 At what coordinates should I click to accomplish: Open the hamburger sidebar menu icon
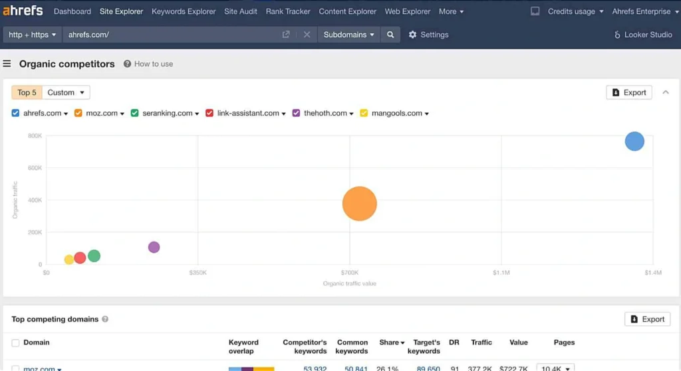click(7, 64)
